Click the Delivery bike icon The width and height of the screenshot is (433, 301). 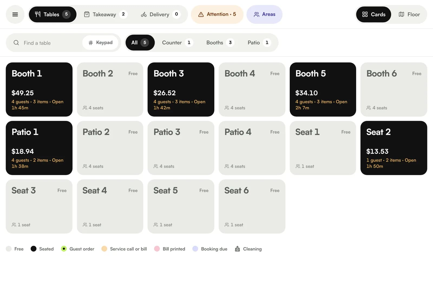click(144, 14)
